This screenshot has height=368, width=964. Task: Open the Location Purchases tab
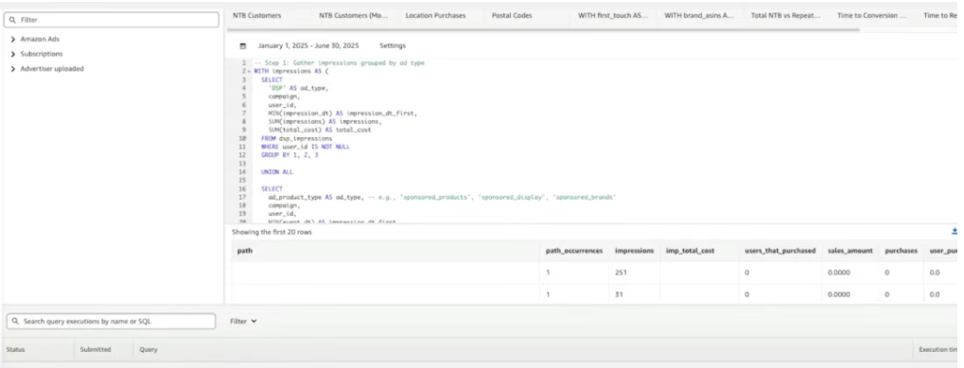(435, 15)
